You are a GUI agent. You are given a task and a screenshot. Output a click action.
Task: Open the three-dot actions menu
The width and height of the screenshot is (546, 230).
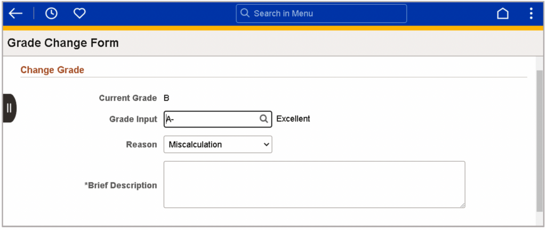[x=531, y=13]
